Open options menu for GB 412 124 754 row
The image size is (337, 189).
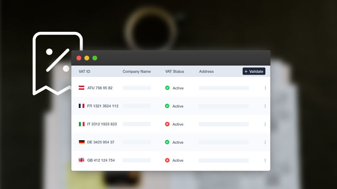[x=265, y=160]
